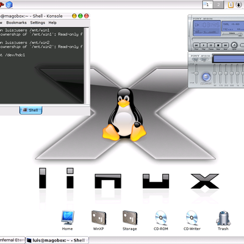Screen dimensions: 244x244
Task: Click the Infernal Eternal taskbar entry
Action: (12, 240)
